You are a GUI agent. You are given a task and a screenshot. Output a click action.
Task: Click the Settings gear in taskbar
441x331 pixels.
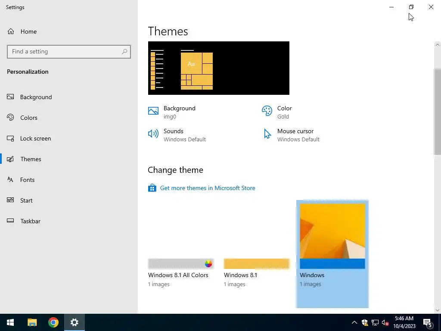[x=74, y=322]
